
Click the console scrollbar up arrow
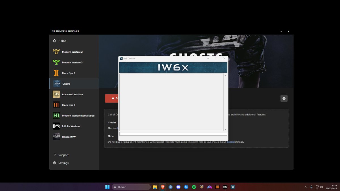pos(226,75)
